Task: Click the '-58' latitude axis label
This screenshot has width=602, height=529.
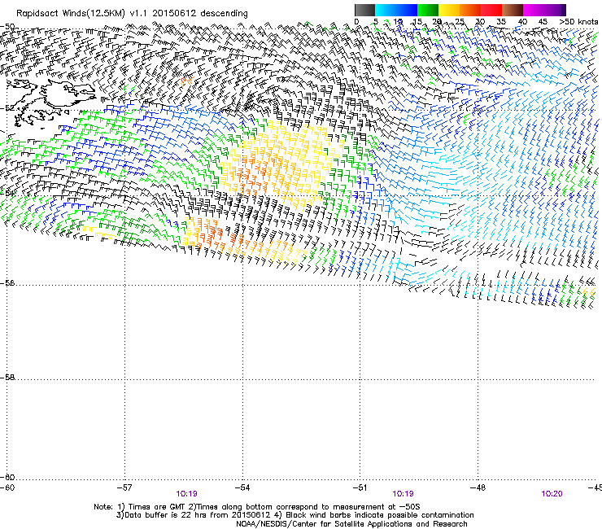Action: [x=7, y=378]
